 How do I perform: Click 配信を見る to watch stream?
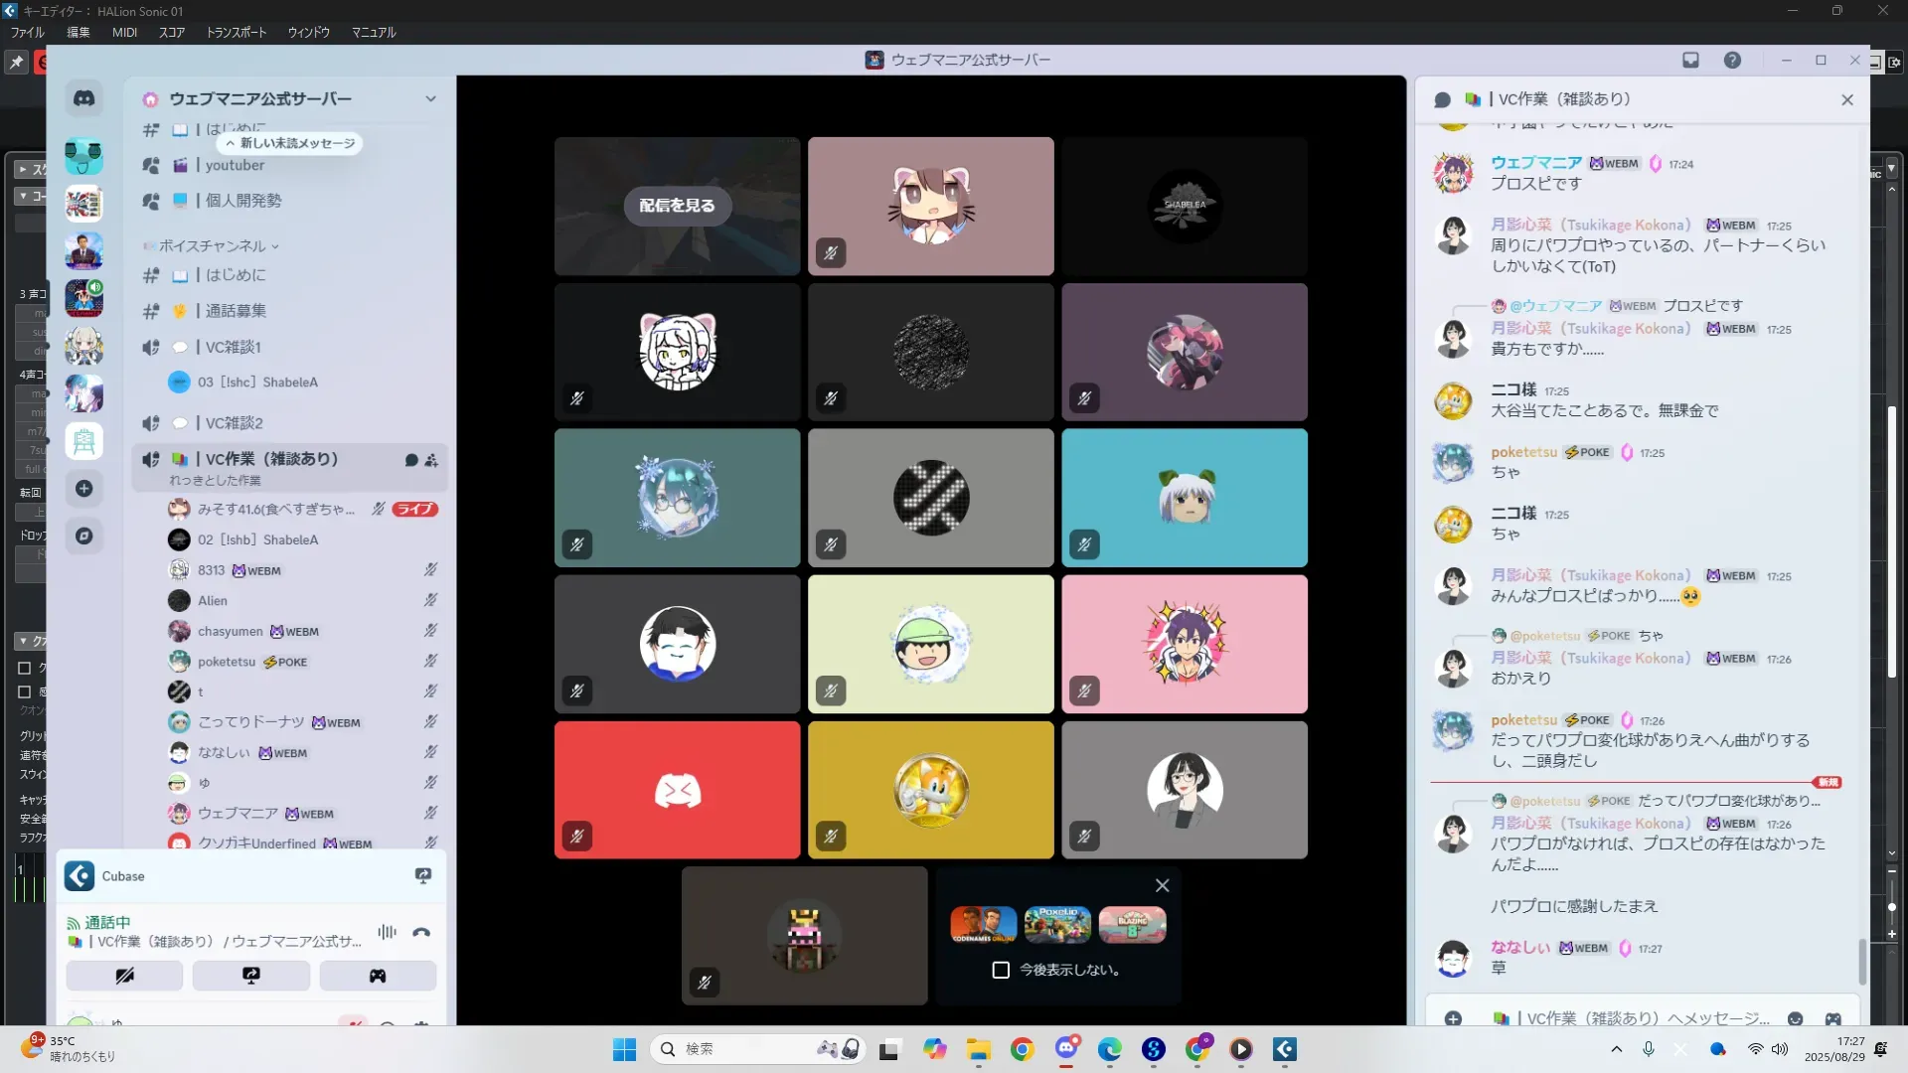(677, 206)
